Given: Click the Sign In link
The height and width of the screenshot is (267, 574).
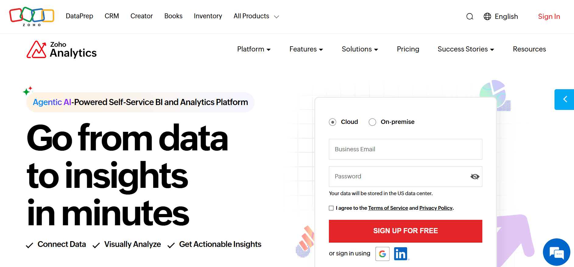Looking at the screenshot, I should [x=549, y=16].
